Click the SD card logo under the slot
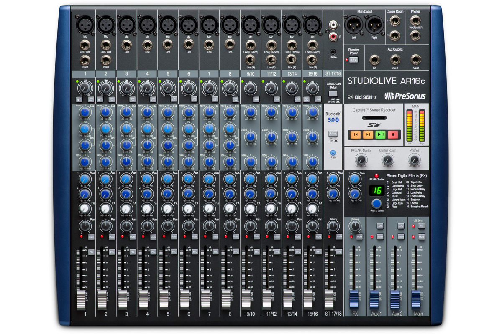 pyautogui.click(x=373, y=125)
